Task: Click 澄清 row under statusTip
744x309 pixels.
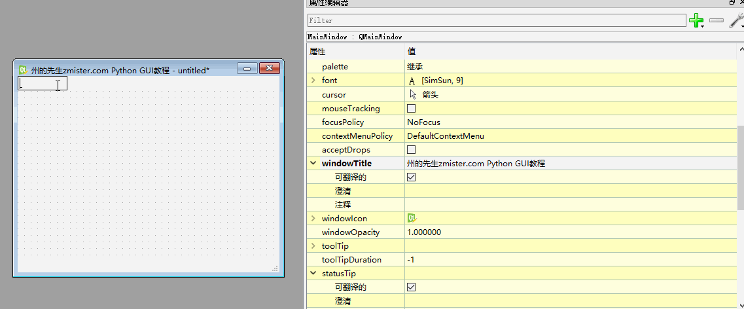Action: [x=522, y=301]
